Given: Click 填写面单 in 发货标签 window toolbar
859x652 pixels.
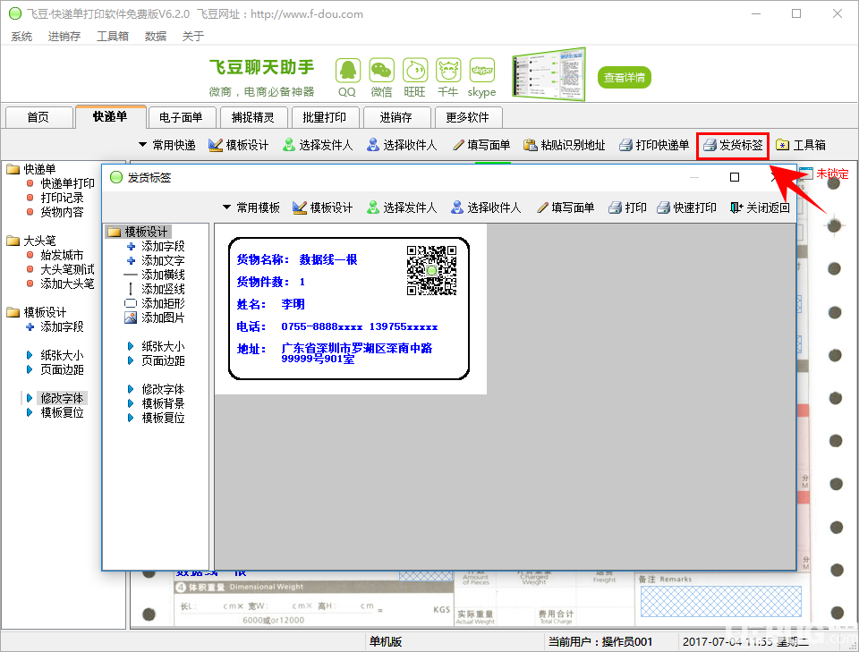Looking at the screenshot, I should tap(566, 207).
